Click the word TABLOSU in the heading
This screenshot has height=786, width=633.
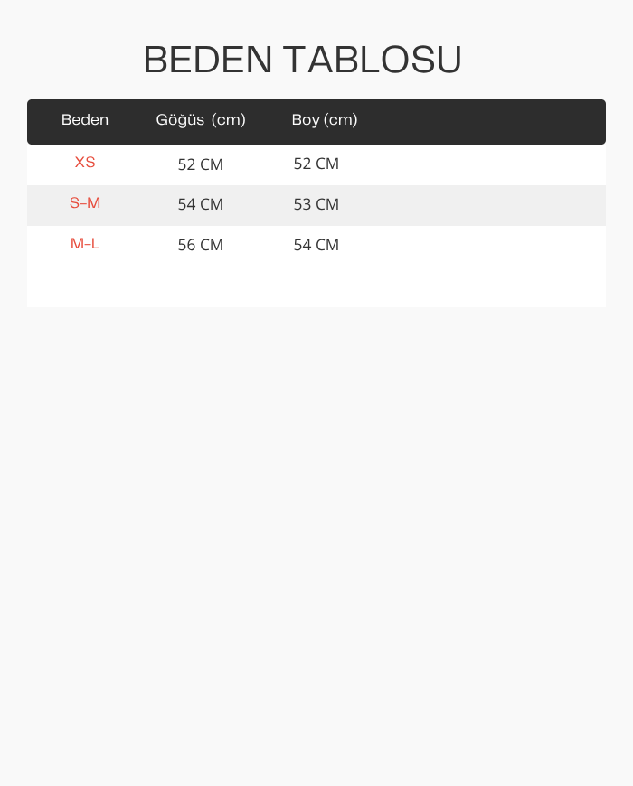[x=373, y=60]
